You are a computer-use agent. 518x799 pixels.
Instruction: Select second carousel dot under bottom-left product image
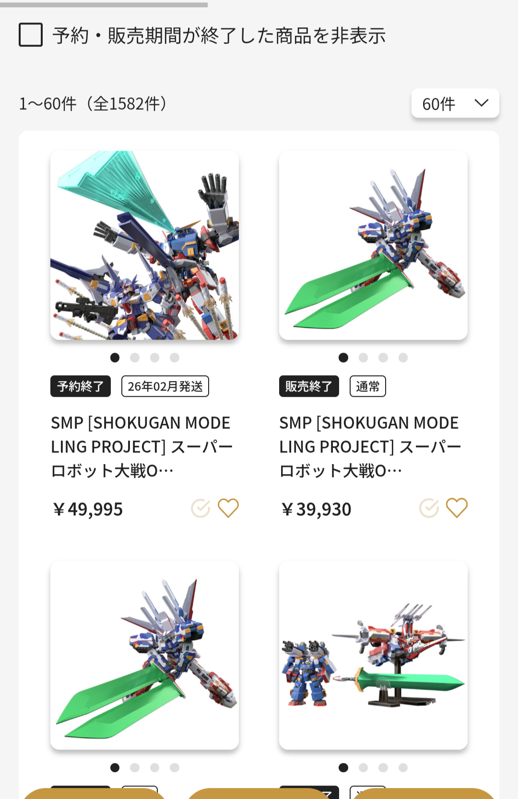(x=135, y=768)
